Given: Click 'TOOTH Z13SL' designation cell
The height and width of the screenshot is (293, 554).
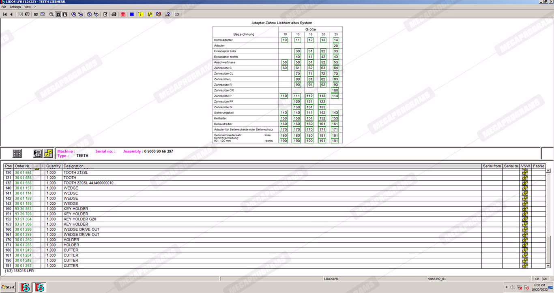Looking at the screenshot, I should [75, 173].
